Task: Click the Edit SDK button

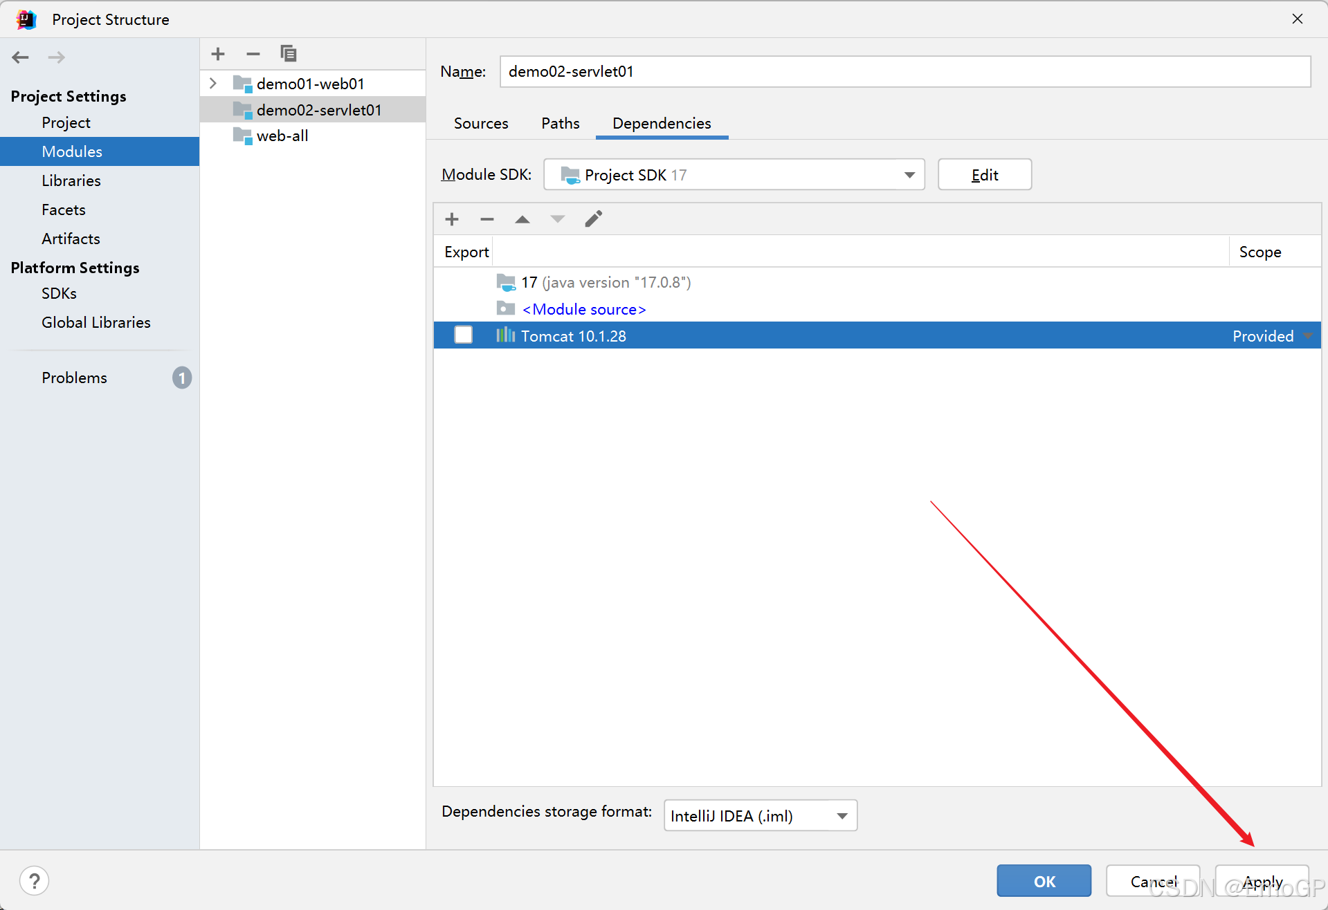Action: [x=985, y=175]
